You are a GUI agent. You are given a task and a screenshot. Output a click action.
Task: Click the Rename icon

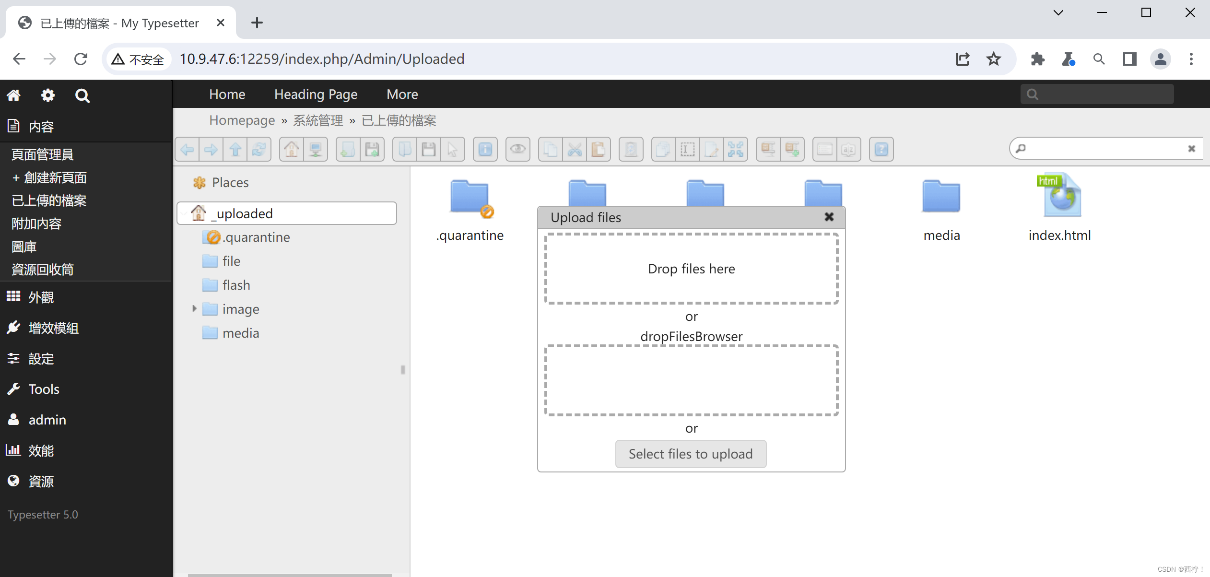click(x=688, y=150)
